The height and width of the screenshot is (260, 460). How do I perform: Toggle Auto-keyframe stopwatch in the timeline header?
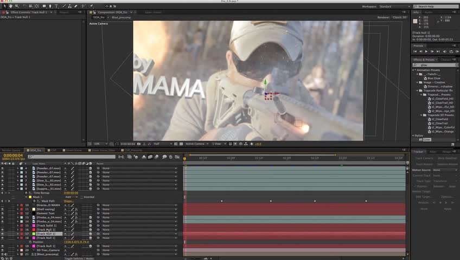171,157
